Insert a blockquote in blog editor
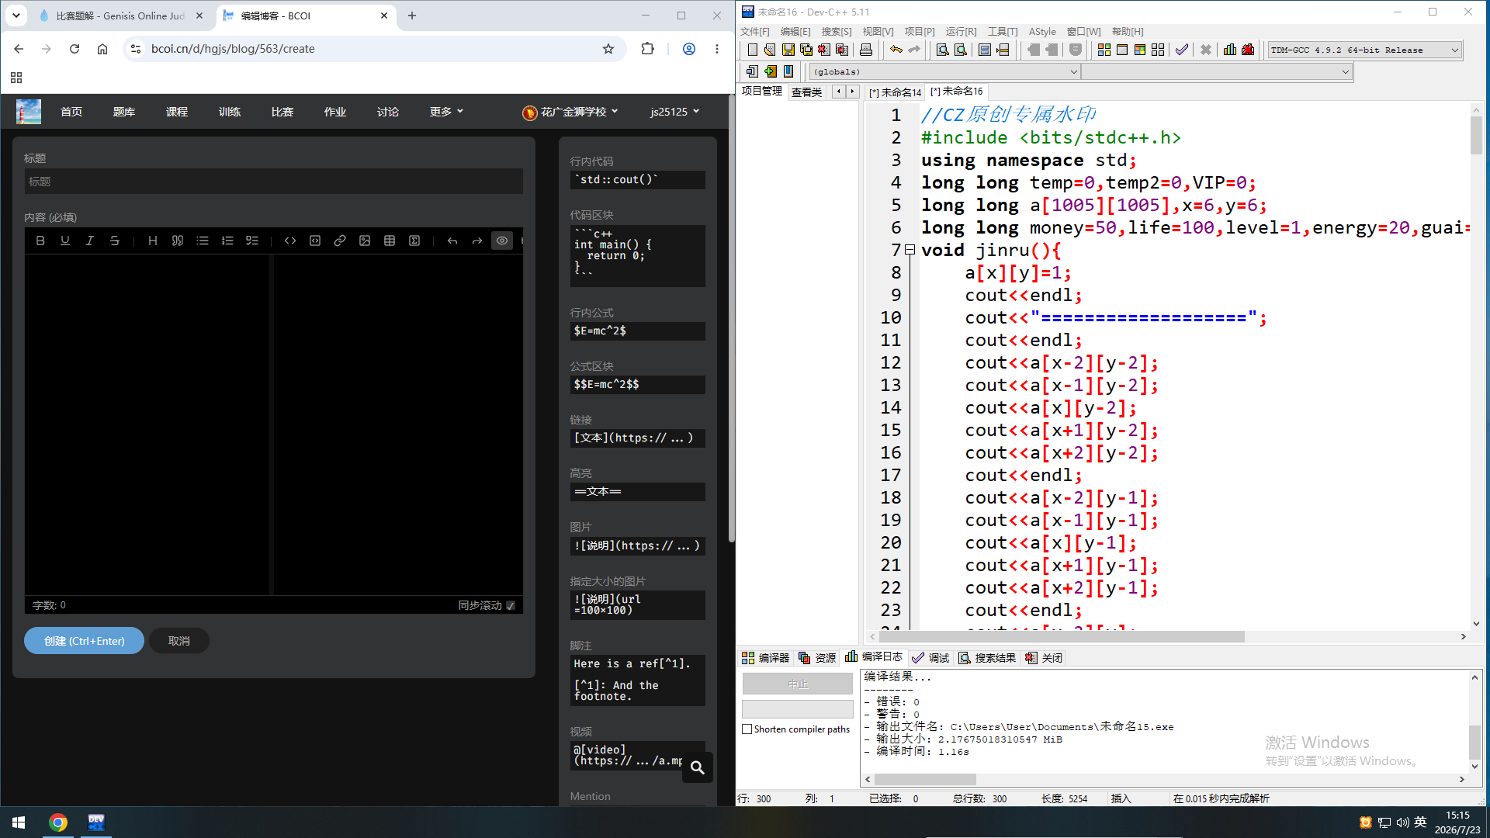1490x838 pixels. [x=178, y=241]
